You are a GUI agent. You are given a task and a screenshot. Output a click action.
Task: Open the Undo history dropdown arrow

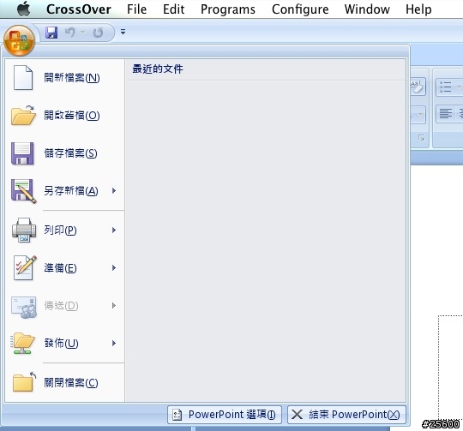(82, 32)
